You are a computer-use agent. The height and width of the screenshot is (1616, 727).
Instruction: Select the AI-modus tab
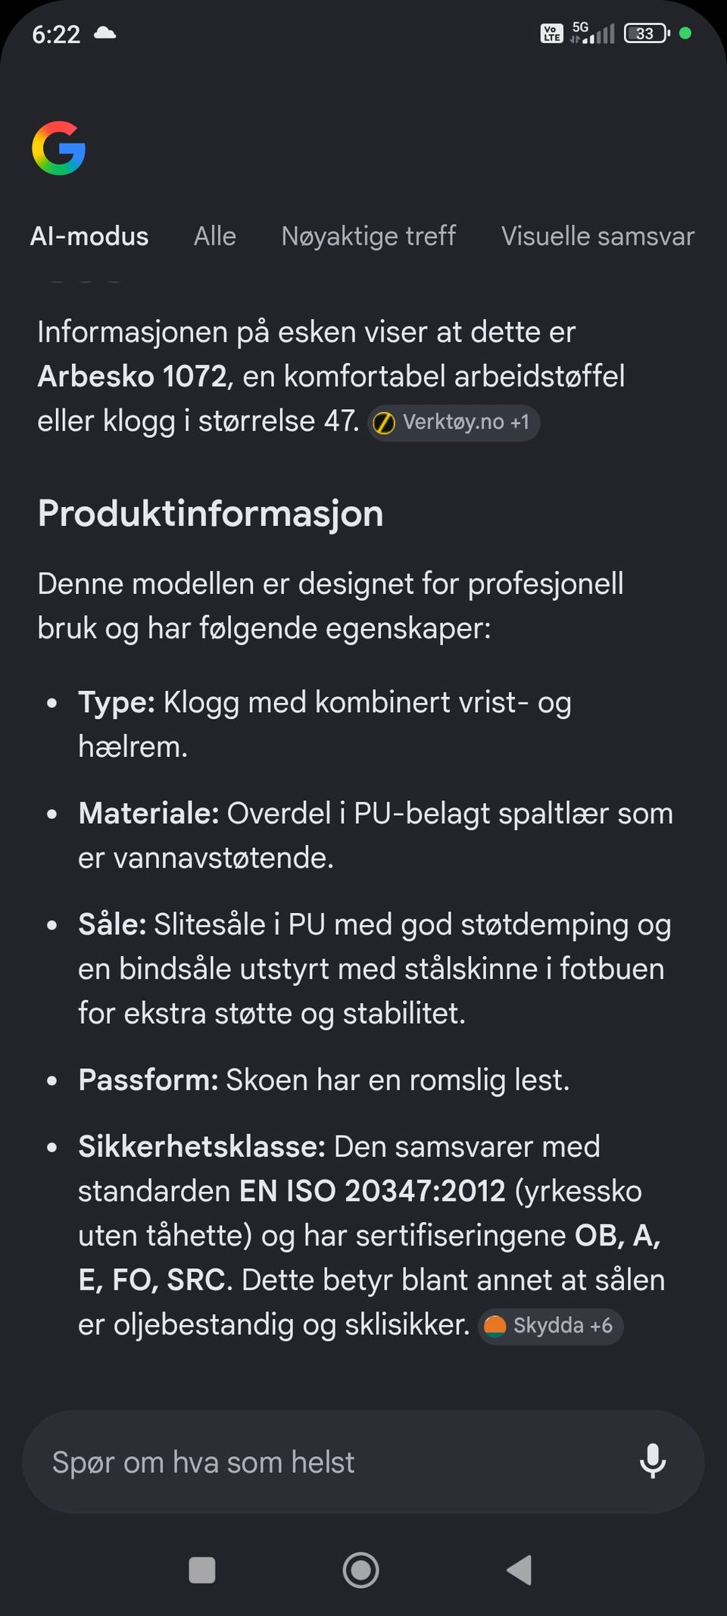(x=89, y=236)
